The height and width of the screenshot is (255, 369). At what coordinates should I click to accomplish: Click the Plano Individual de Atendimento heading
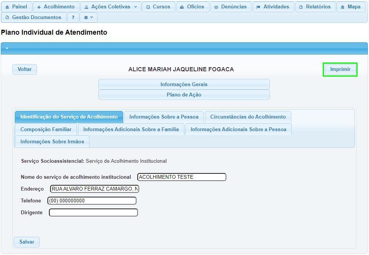tap(54, 32)
